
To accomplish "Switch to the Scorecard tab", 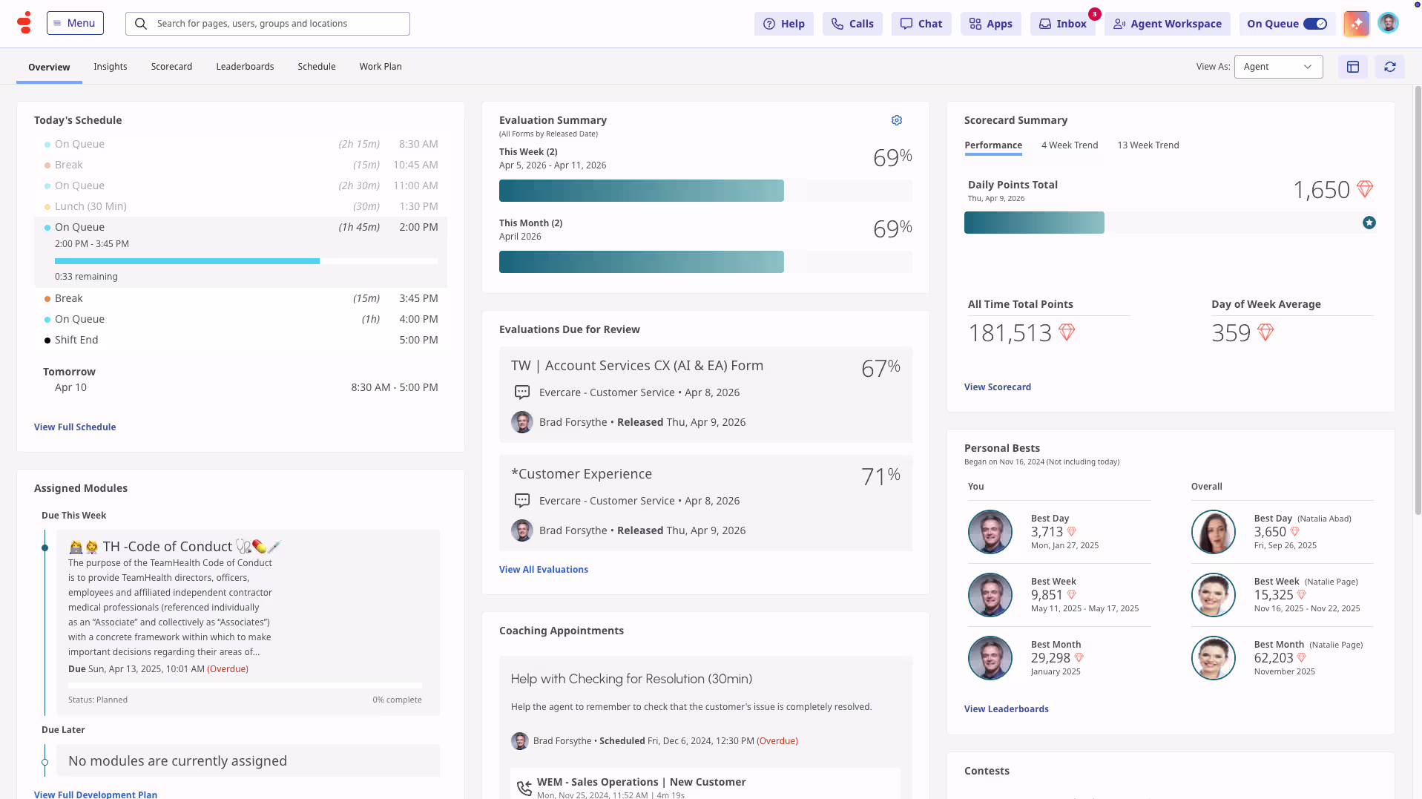I will pos(171,67).
